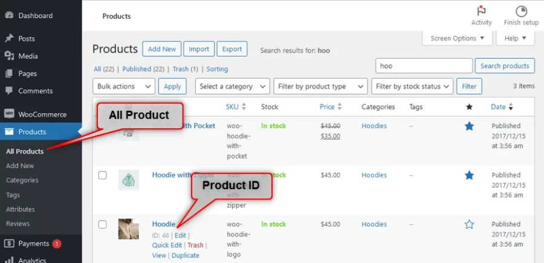The height and width of the screenshot is (263, 544).
Task: Sort by Date using sort arrows
Action: point(510,107)
